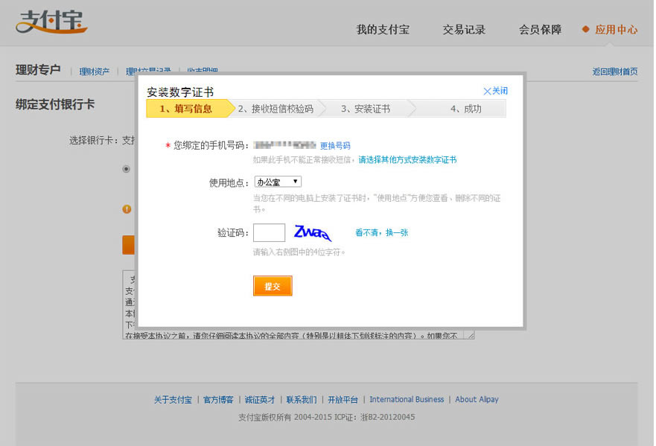Image resolution: width=656 pixels, height=446 pixels.
Task: Click the agreement text area's resize handle
Action: pos(471,336)
